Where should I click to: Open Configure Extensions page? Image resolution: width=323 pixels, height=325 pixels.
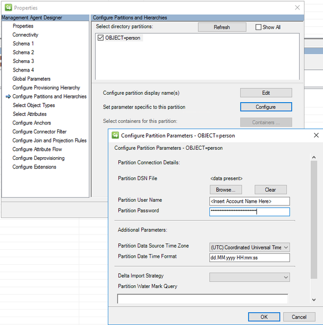click(34, 167)
